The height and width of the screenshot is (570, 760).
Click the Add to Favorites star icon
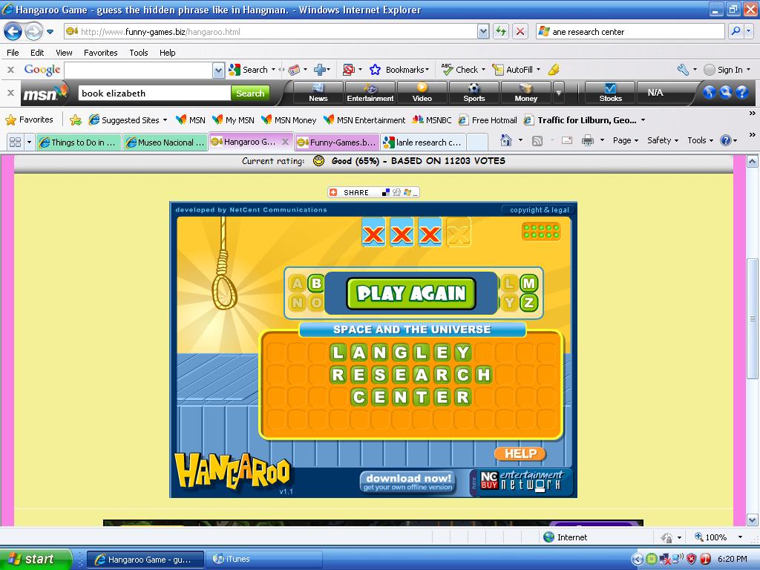[x=75, y=119]
